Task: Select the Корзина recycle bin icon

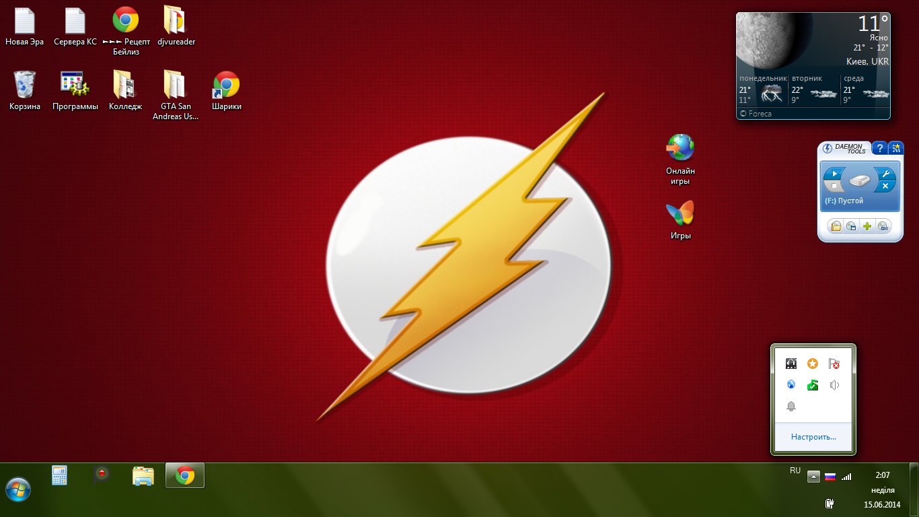Action: [25, 92]
